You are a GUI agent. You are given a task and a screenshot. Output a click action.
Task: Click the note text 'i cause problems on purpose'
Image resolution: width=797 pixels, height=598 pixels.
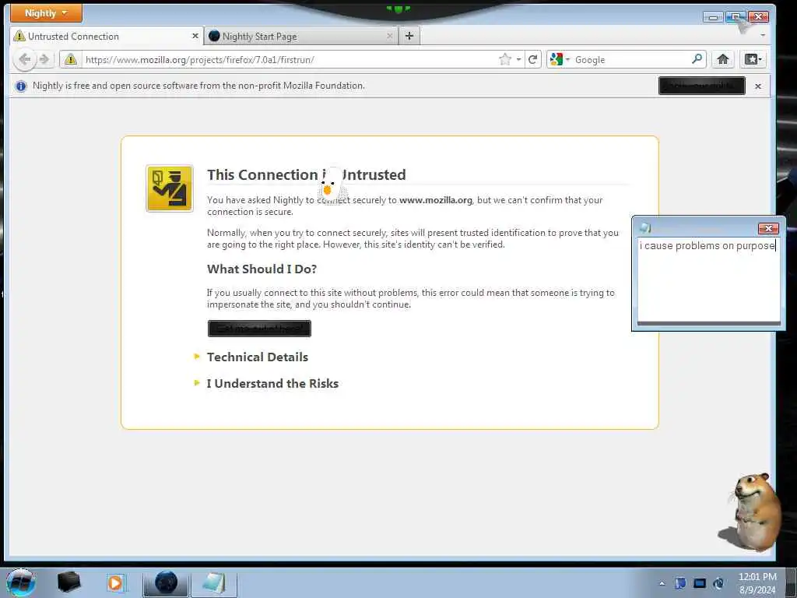tap(707, 246)
